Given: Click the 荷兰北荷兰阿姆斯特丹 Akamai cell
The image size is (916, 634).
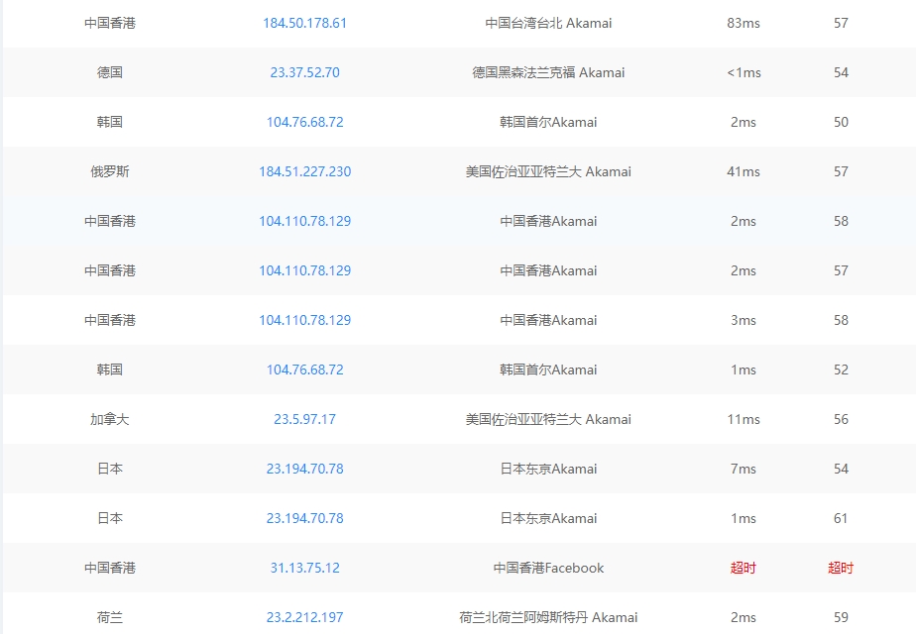Looking at the screenshot, I should click(x=548, y=617).
